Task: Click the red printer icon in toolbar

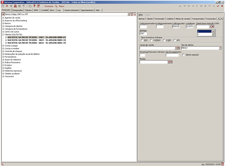Action: [x=15, y=6]
